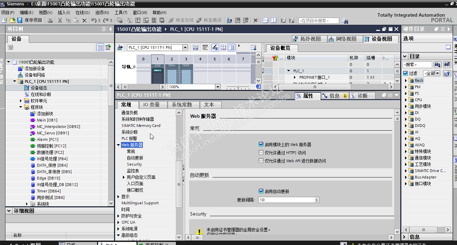Image resolution: width=457 pixels, height=245 pixels.
Task: Click the 添加新设备 icon in tree
Action: [x=21, y=69]
